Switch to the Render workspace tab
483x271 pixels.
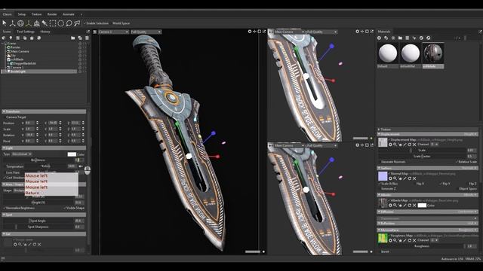[x=52, y=14]
